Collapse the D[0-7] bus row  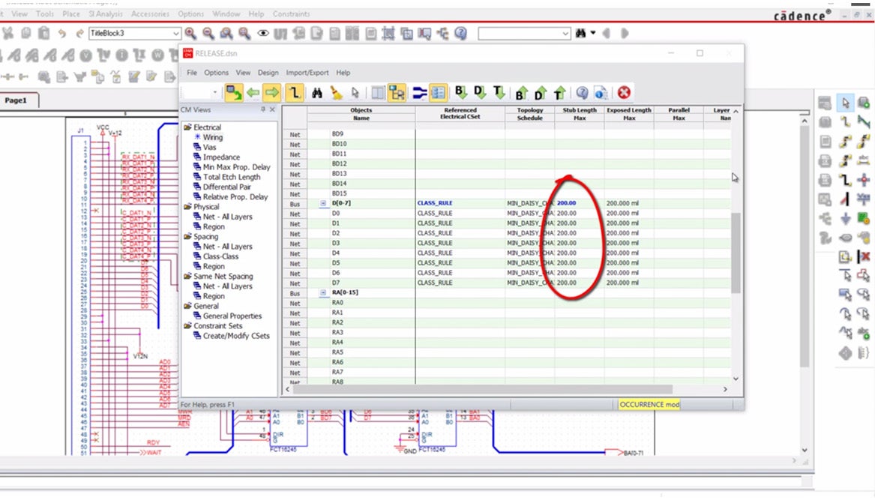tap(322, 203)
